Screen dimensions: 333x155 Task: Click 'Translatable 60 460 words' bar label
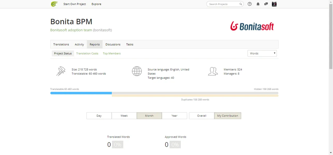65,89
